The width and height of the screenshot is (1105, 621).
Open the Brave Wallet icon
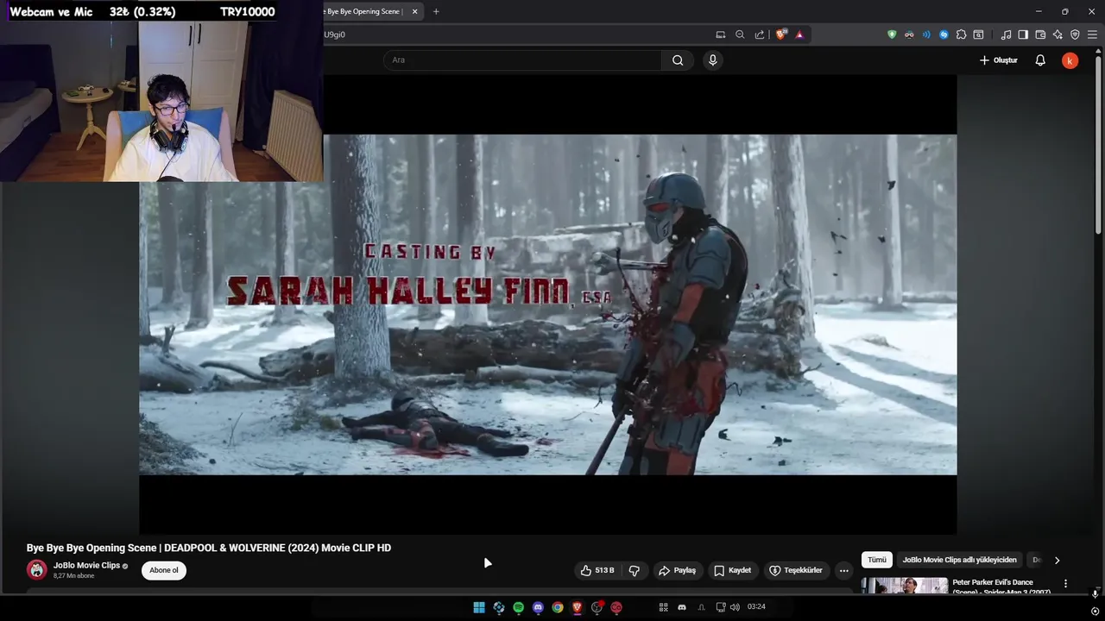click(x=1040, y=34)
